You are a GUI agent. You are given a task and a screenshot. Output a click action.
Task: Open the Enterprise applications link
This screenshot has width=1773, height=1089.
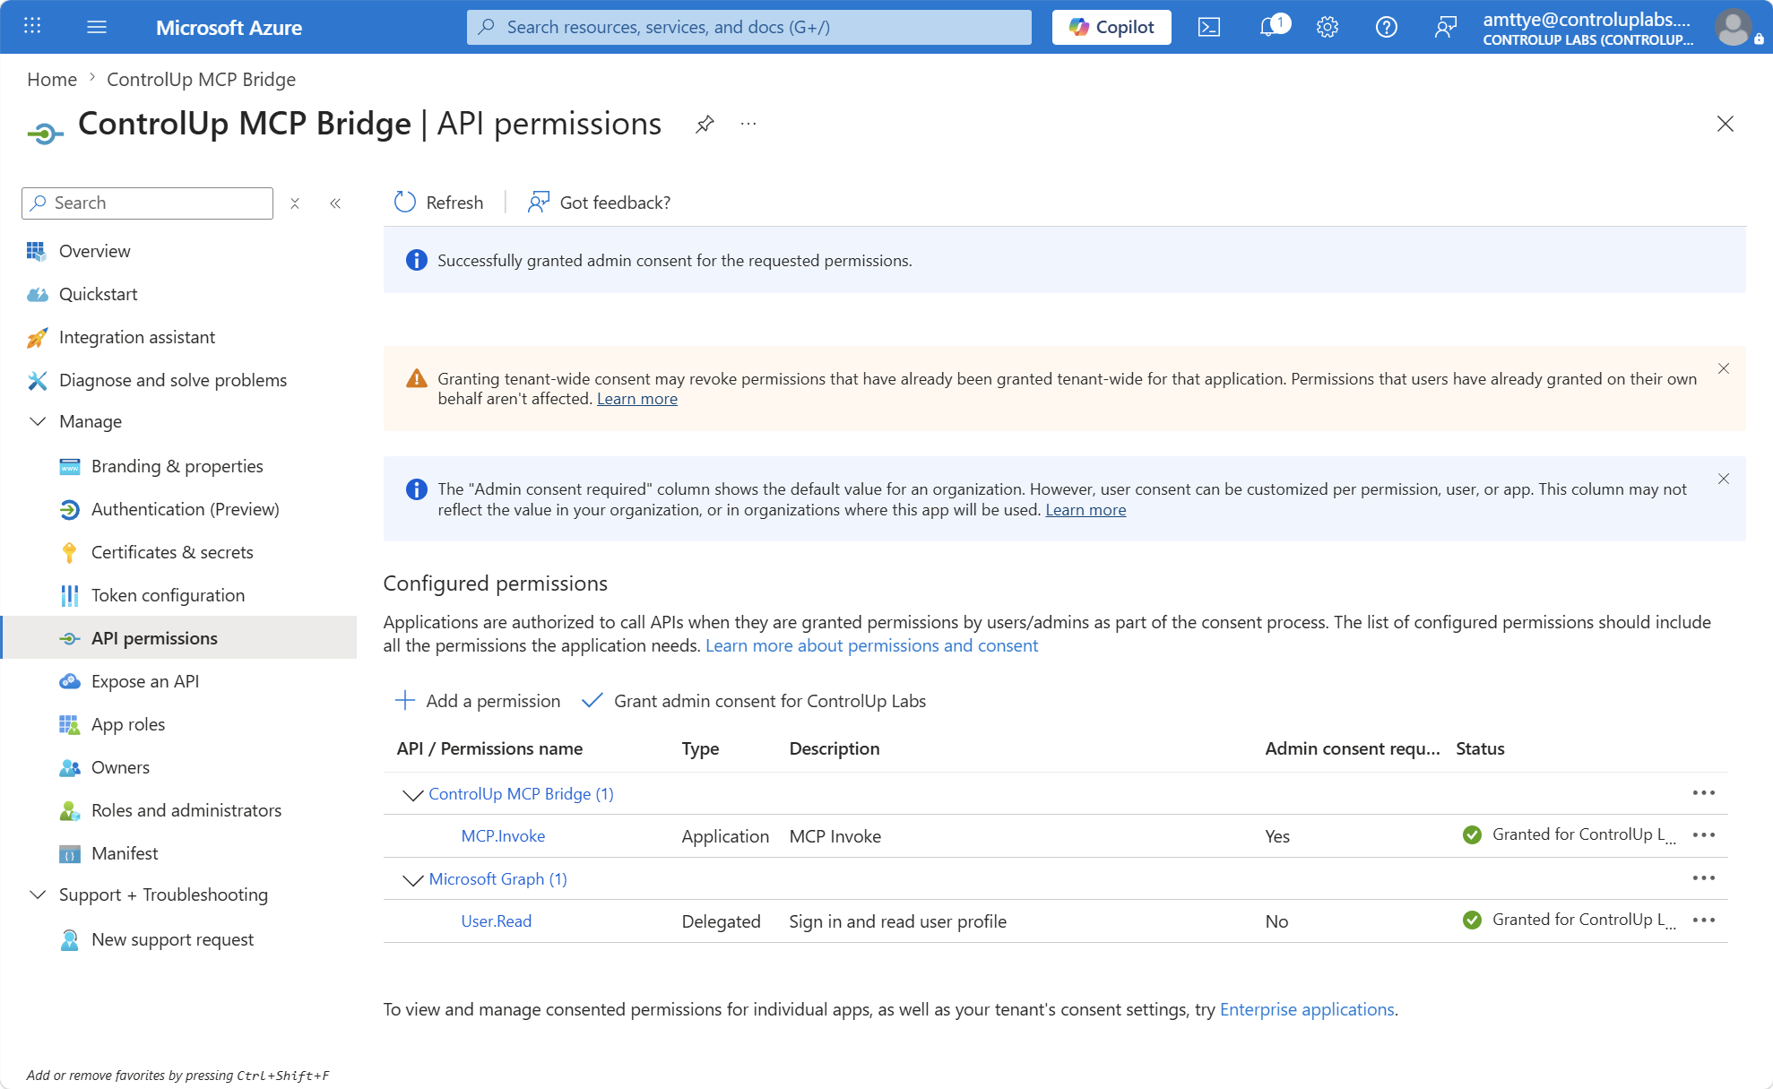point(1307,1009)
